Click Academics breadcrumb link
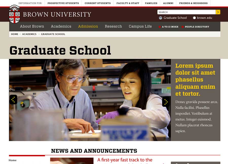This screenshot has width=228, height=164. click(x=29, y=34)
